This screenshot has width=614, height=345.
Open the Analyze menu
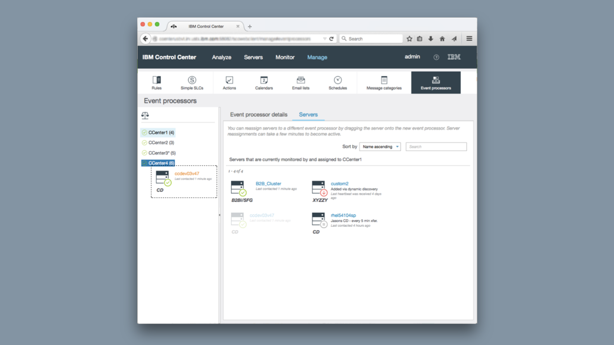[x=222, y=57]
